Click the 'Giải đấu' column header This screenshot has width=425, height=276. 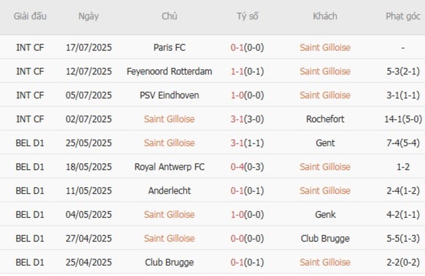[x=30, y=16]
